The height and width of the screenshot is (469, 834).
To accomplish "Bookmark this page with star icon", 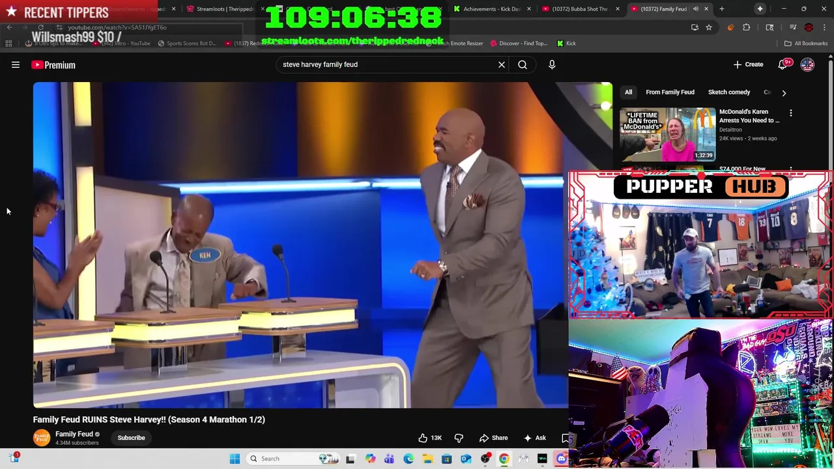I will point(709,27).
